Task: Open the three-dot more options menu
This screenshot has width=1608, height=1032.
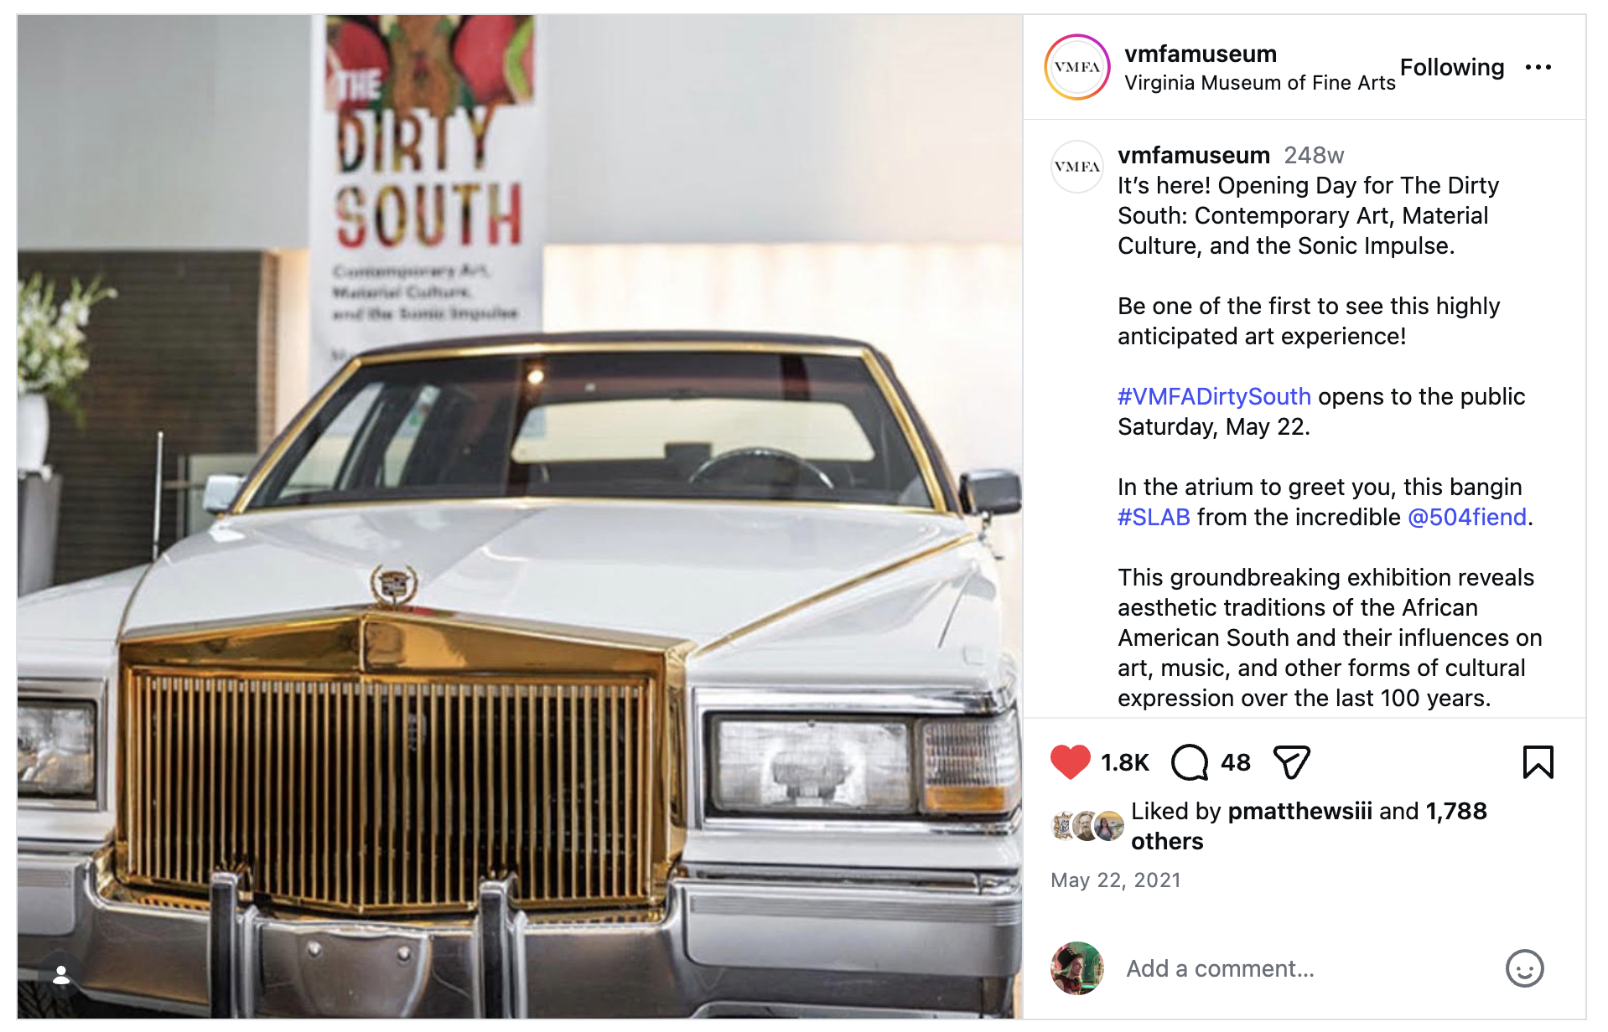Action: click(1538, 67)
